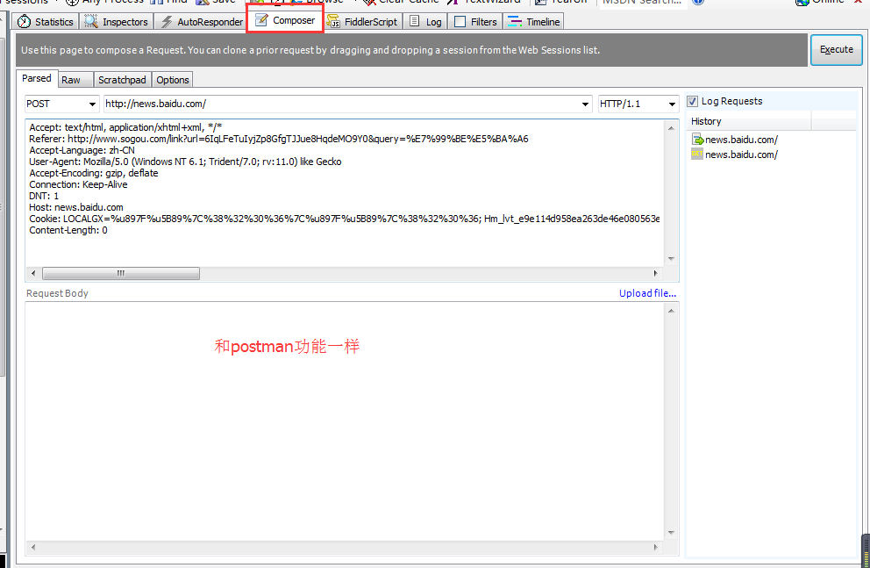The image size is (870, 568).
Task: Click headers scrollbar left arrow
Action: (33, 273)
